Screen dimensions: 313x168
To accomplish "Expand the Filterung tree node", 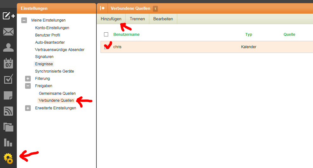I will coord(28,79).
